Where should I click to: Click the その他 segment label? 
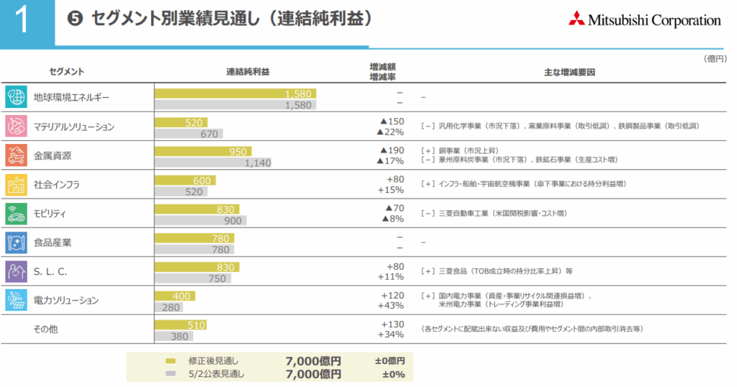[x=46, y=329]
